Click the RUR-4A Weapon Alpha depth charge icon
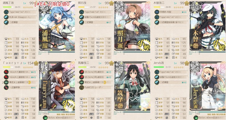 [6, 17]
